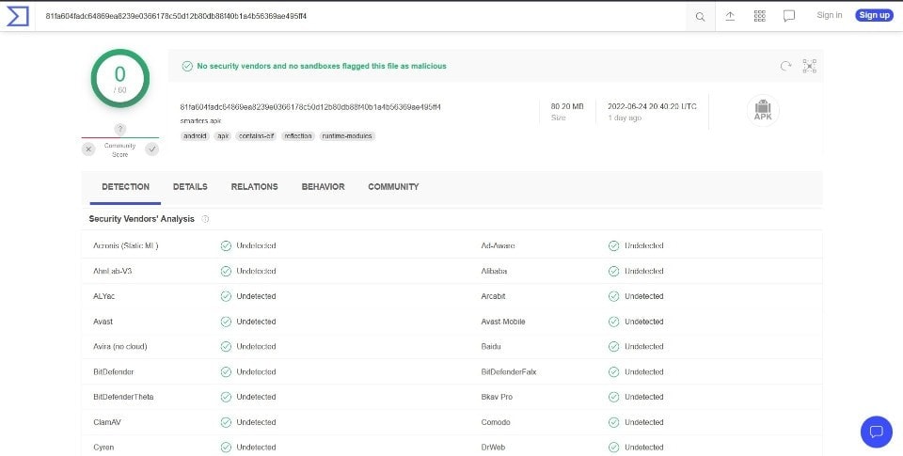903x456 pixels.
Task: Click the file hash text in summary
Action: [x=310, y=107]
